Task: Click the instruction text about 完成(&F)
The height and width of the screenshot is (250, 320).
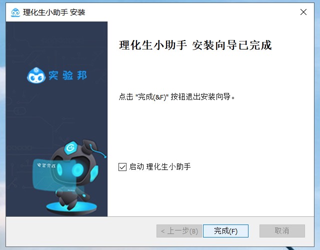Action: click(176, 96)
